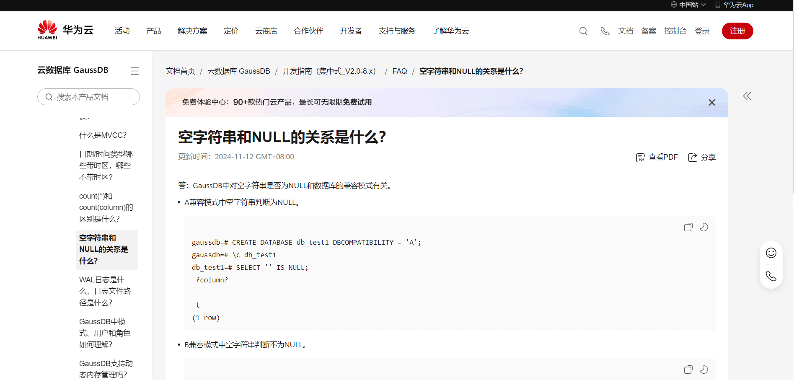Open the 备案 link

[649, 31]
